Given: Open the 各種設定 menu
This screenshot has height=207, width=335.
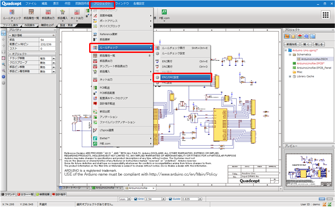Looking at the screenshot, I should (139, 3).
